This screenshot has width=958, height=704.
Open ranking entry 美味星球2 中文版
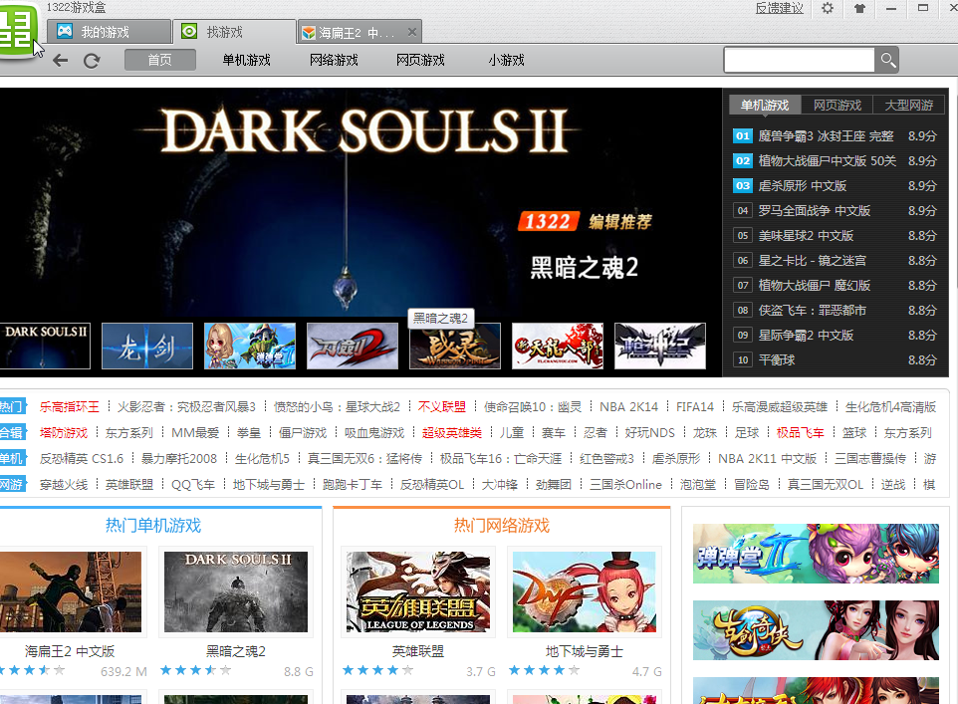coord(835,235)
